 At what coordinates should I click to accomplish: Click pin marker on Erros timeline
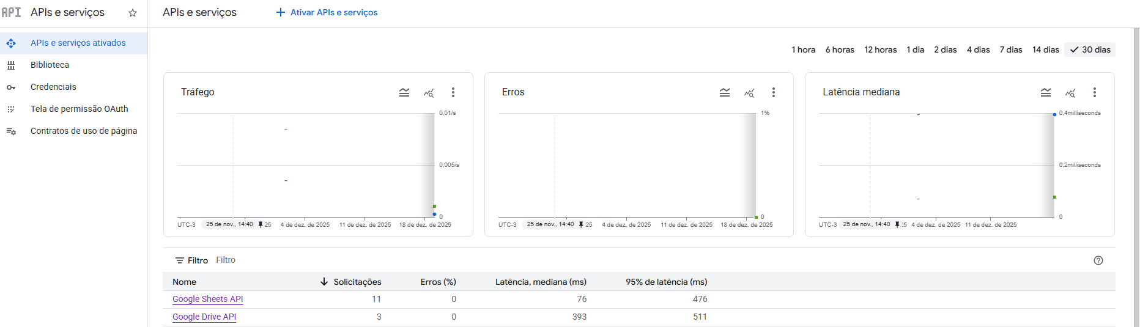click(x=581, y=225)
